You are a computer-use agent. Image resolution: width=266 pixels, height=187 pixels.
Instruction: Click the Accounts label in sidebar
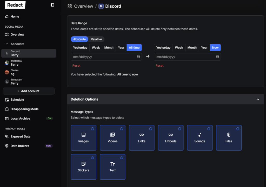coord(17,44)
